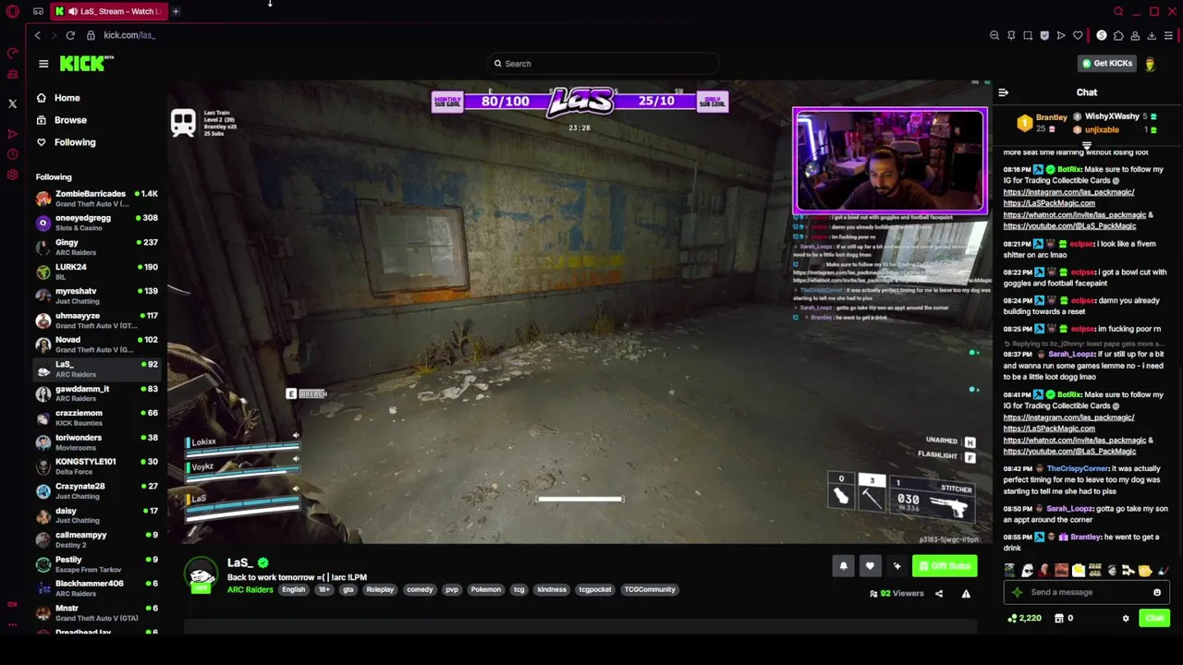Click the sparkle icon beside Gift Subs

tap(896, 566)
